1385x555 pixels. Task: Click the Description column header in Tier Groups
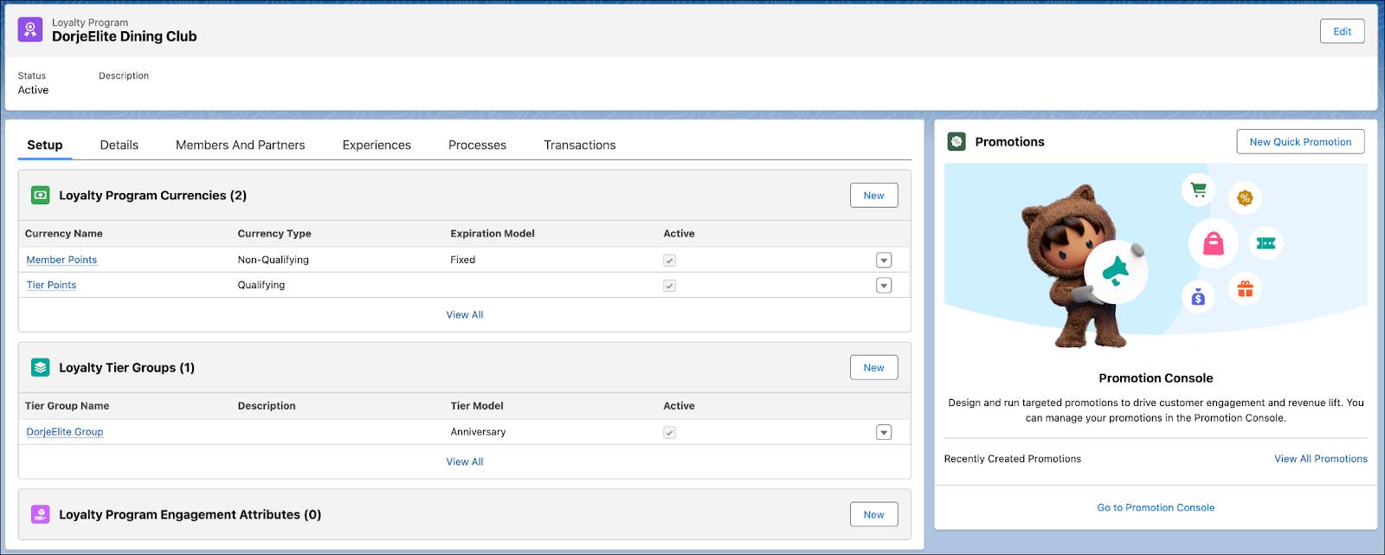(267, 406)
